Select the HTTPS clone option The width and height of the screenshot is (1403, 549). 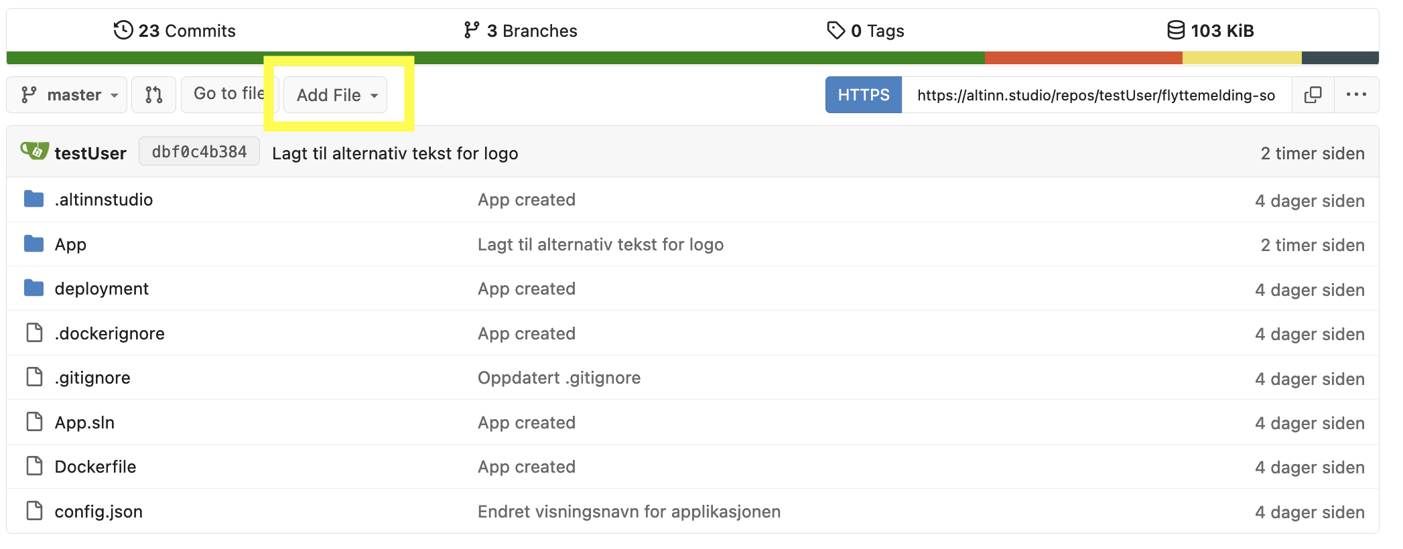click(x=863, y=94)
